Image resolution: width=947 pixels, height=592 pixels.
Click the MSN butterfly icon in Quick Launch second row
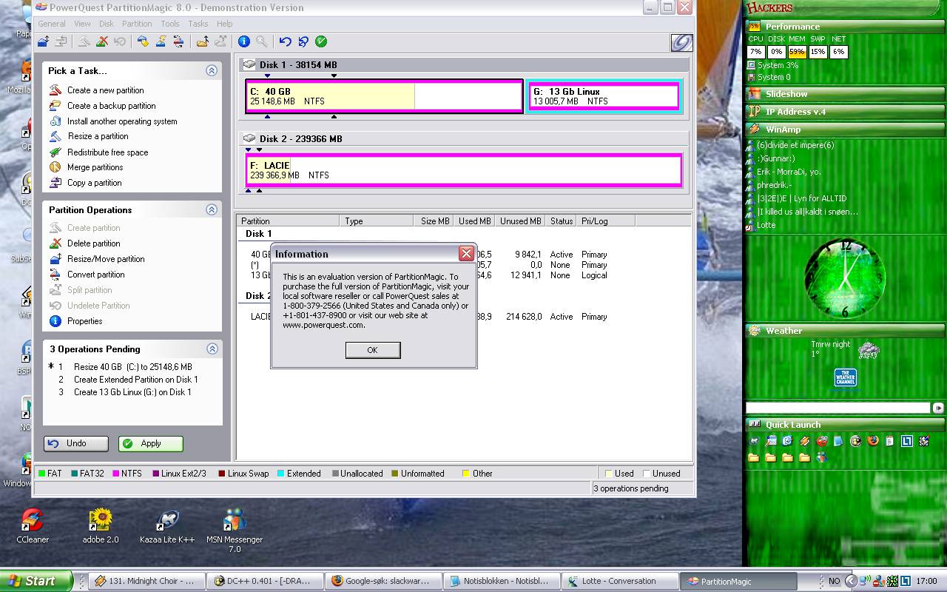[821, 457]
